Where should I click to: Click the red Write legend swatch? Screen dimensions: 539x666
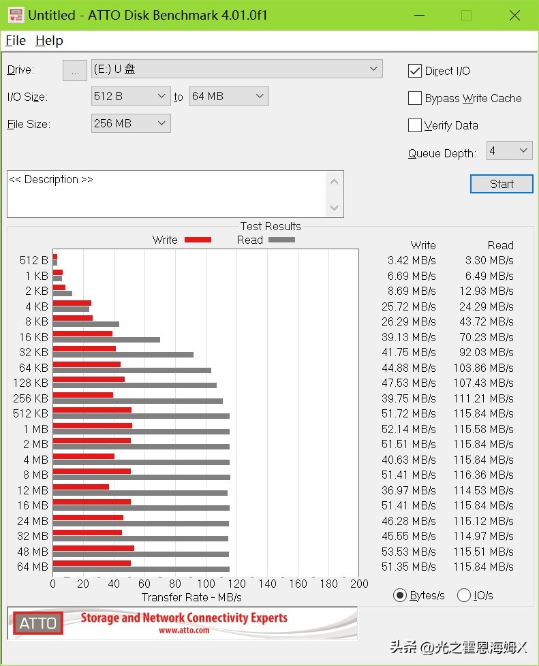(198, 240)
